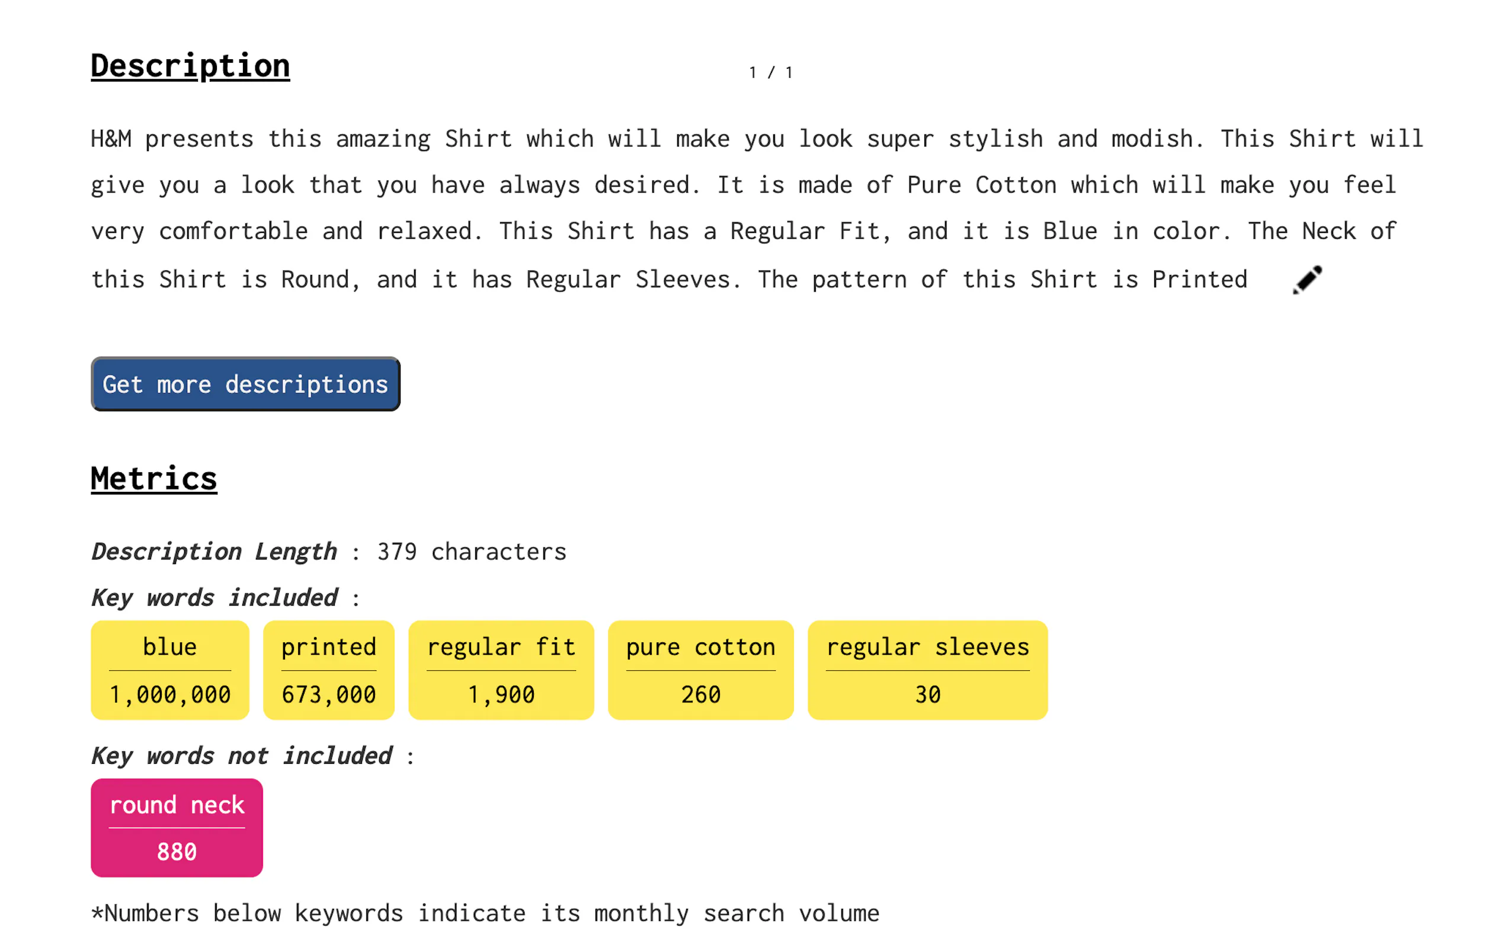Click the Key words included label
This screenshot has width=1505, height=941.
click(x=214, y=598)
